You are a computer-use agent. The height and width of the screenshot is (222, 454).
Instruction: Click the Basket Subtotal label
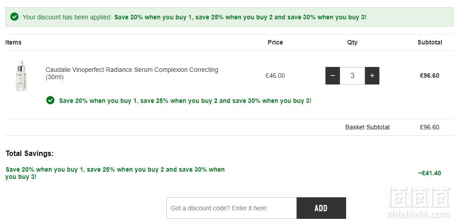pyautogui.click(x=368, y=127)
